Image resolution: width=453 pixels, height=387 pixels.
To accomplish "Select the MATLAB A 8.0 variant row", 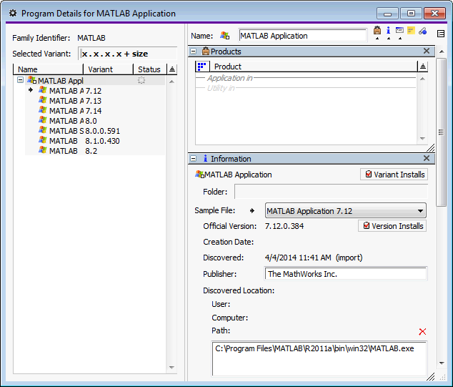I will (x=95, y=121).
